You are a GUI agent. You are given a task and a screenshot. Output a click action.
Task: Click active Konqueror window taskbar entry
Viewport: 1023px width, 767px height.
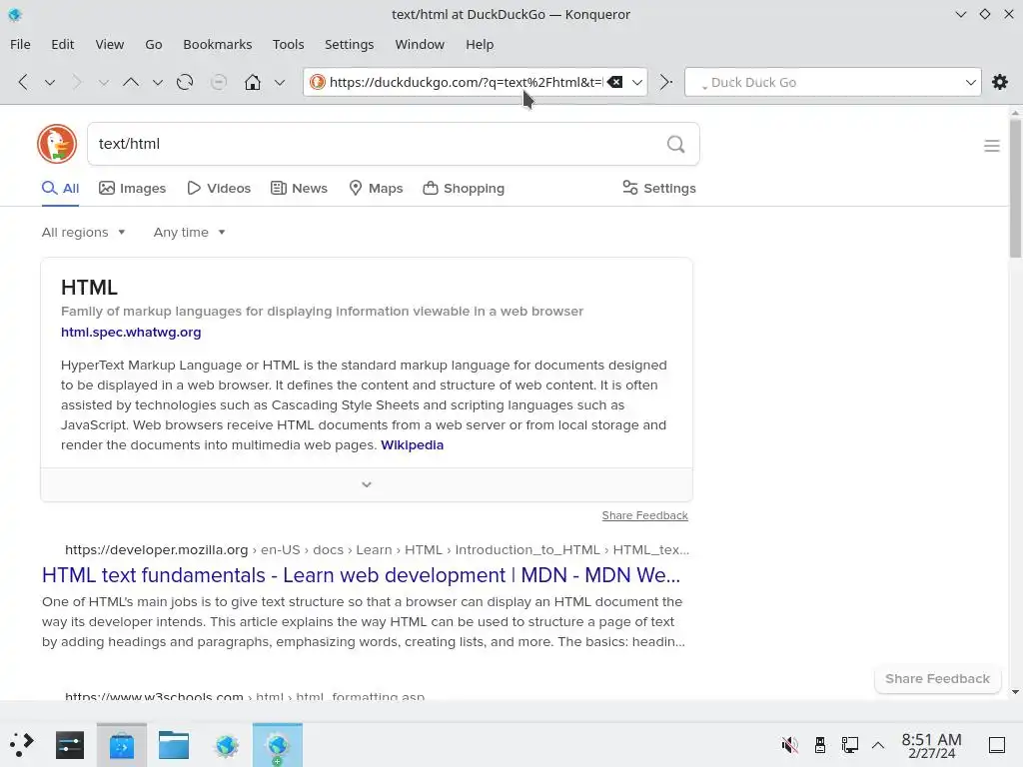(x=278, y=745)
